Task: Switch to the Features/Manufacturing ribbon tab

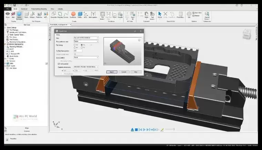Action: coord(39,9)
